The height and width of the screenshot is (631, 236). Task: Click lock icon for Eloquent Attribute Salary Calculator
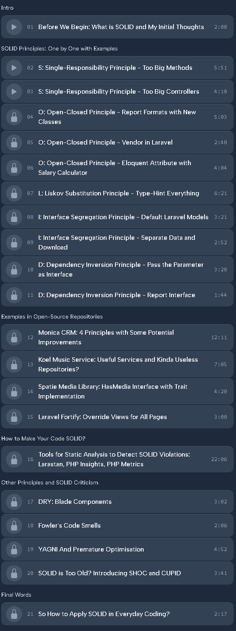click(14, 168)
